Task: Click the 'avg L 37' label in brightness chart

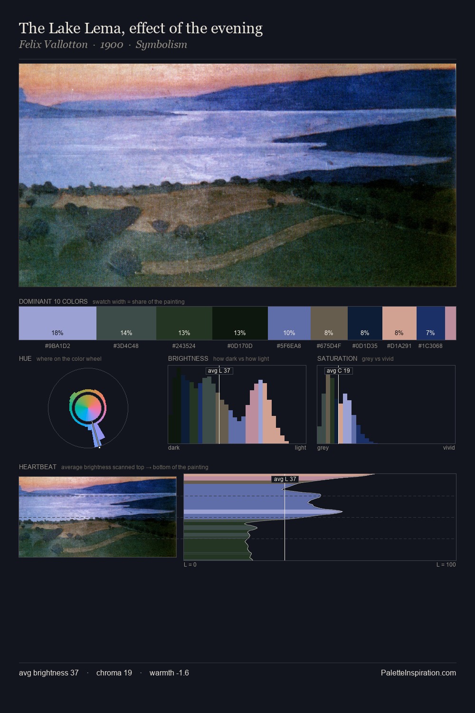Action: (x=219, y=371)
